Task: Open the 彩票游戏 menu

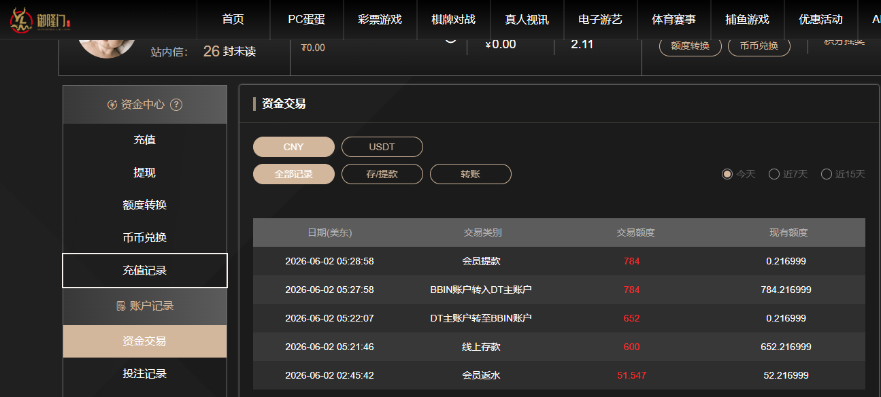Action: click(x=380, y=20)
